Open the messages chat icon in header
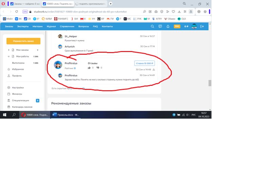The width and height of the screenshot is (263, 170). (160, 26)
